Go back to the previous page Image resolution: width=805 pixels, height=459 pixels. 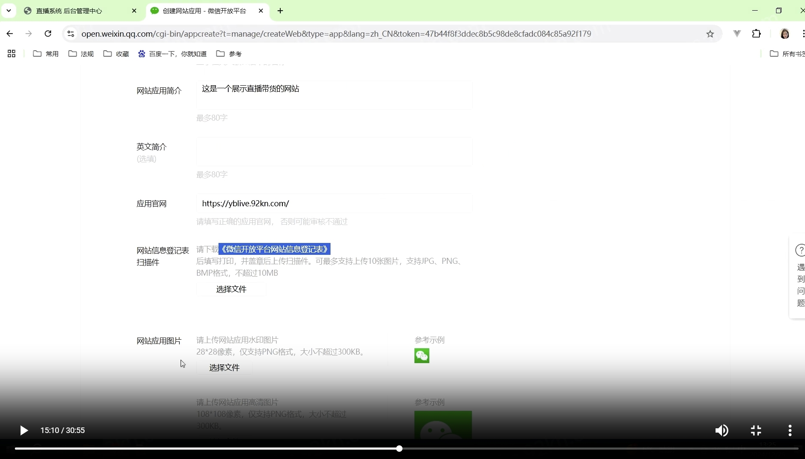point(10,34)
